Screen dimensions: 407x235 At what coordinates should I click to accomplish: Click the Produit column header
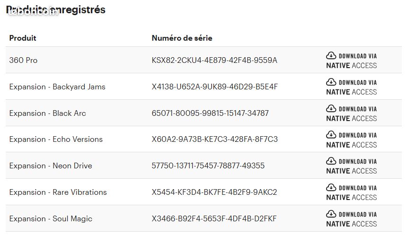tap(23, 38)
